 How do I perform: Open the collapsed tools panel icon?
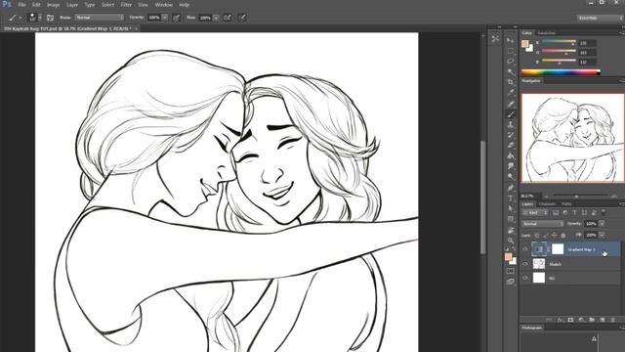tap(495, 39)
